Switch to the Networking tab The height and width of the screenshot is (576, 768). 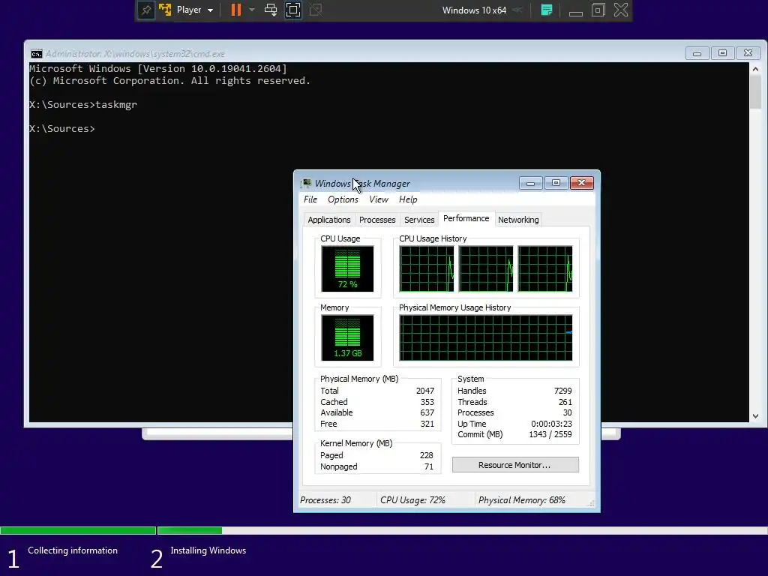point(518,220)
